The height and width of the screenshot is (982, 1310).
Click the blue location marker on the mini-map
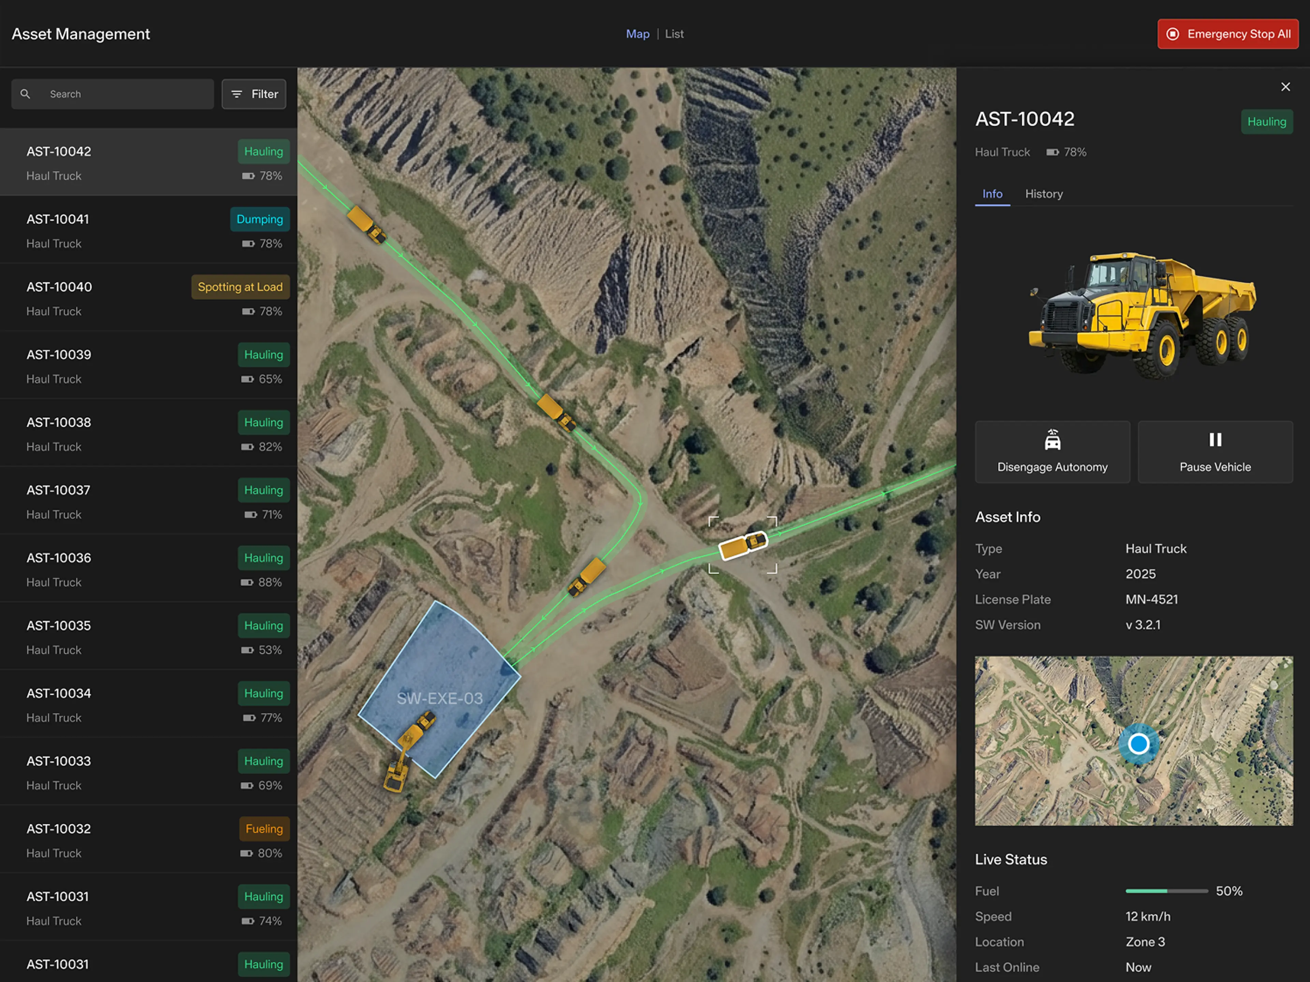pyautogui.click(x=1138, y=743)
